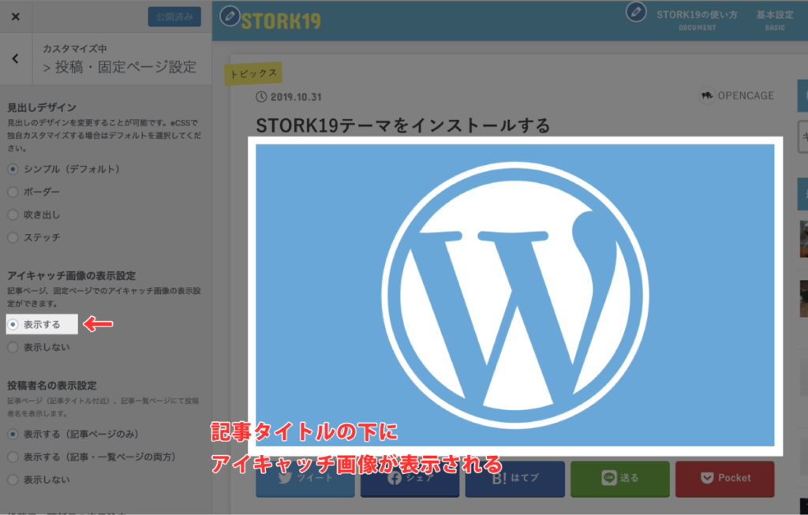Click the post date 2019.10.31
The image size is (808, 515).
tap(296, 97)
